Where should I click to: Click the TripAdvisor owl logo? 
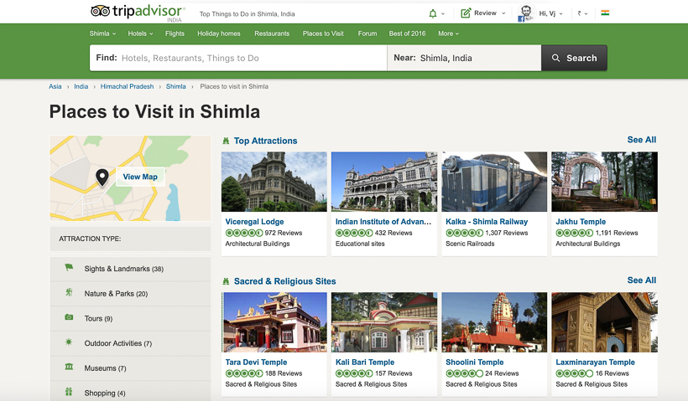100,11
